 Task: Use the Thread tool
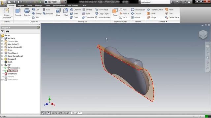tap(87, 10)
